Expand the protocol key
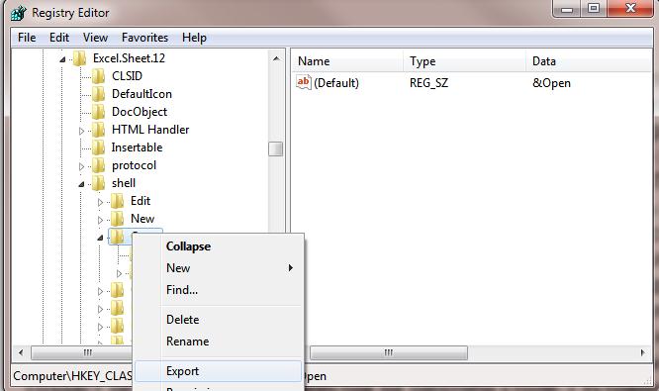659x391 pixels. tap(81, 166)
